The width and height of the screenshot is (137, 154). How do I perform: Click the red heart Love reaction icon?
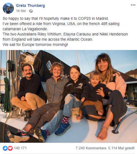click(x=10, y=148)
